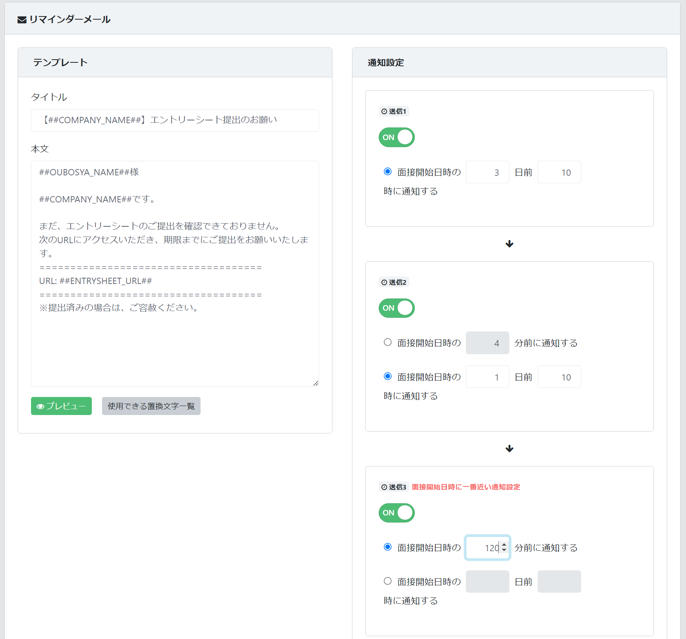Click the red 面接開始日時に一番近い通知設定 note
686x639 pixels.
[x=466, y=487]
